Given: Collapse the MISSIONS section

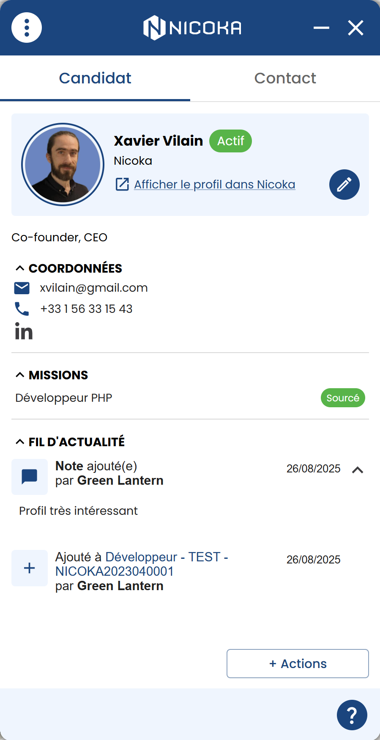Looking at the screenshot, I should (20, 375).
